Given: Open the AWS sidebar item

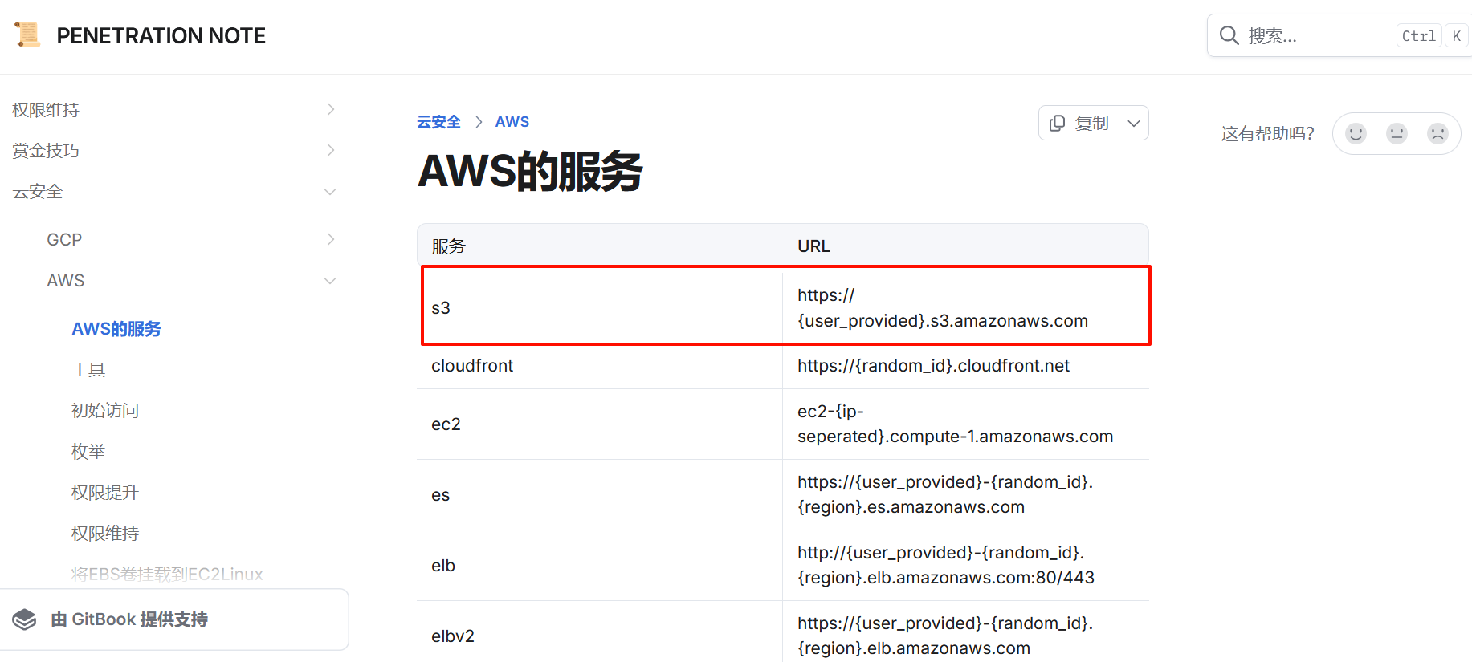Looking at the screenshot, I should (66, 280).
